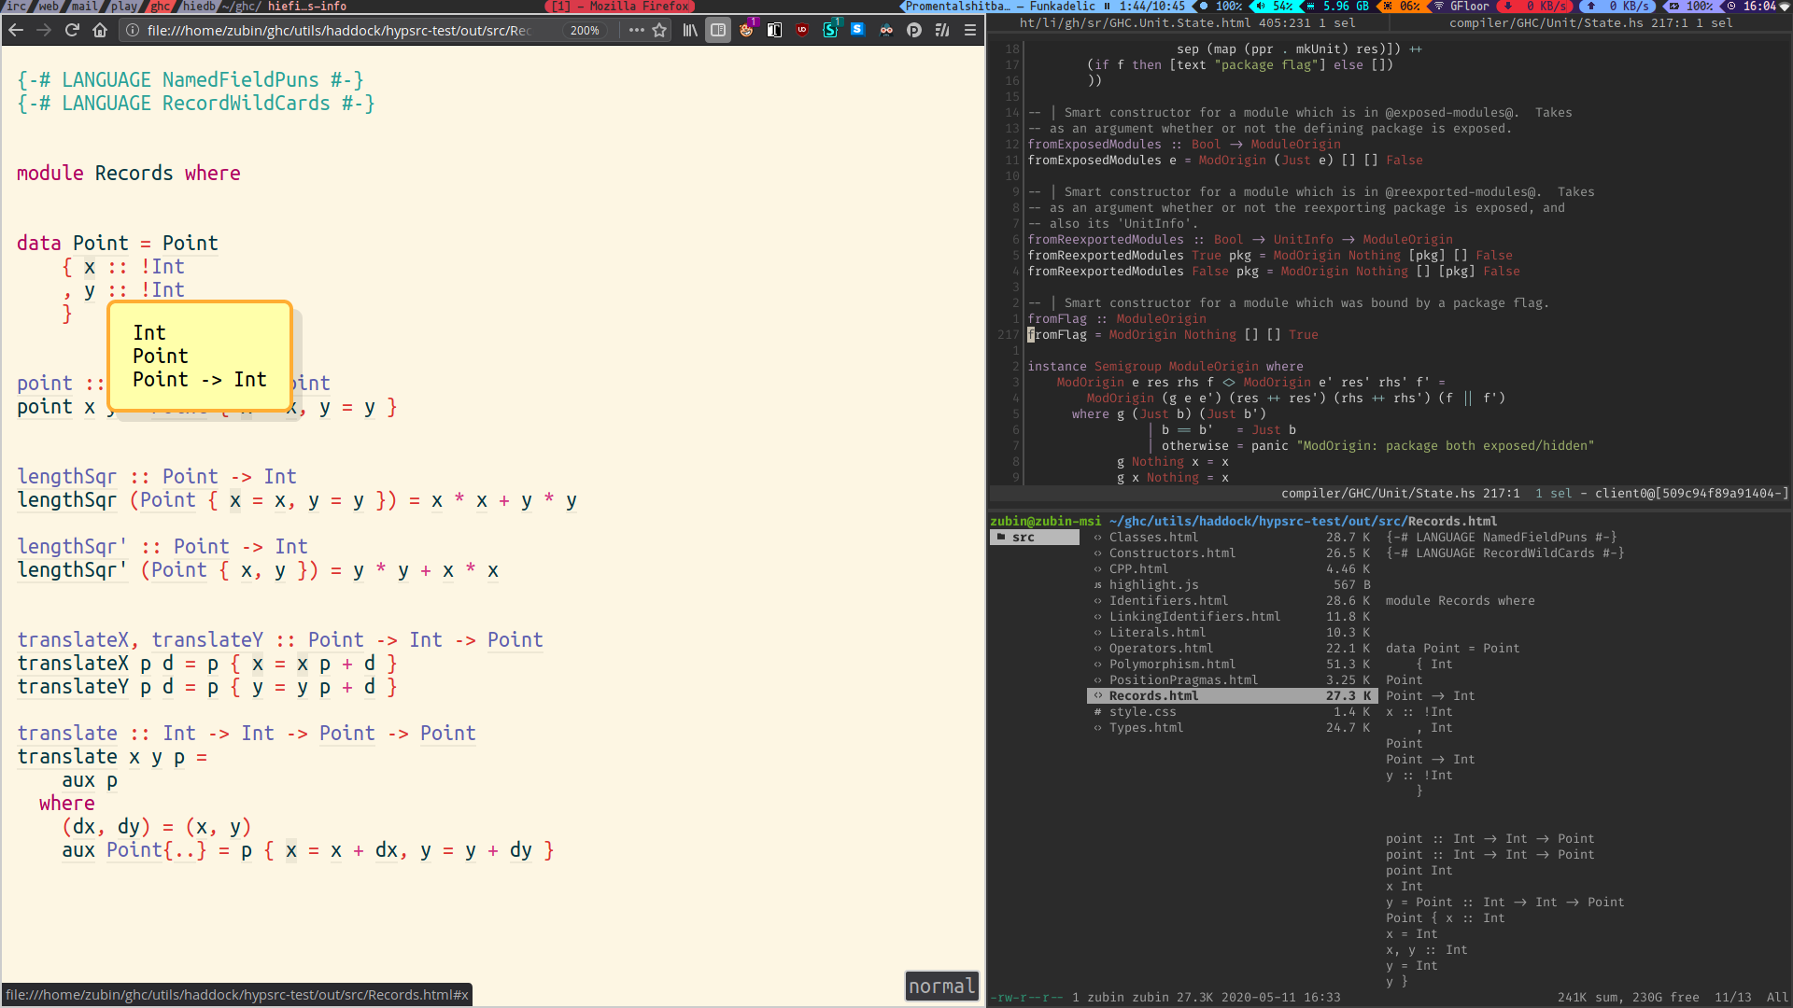Focus the Firefox address bar
Viewport: 1793px width, 1008px height.
tap(341, 30)
